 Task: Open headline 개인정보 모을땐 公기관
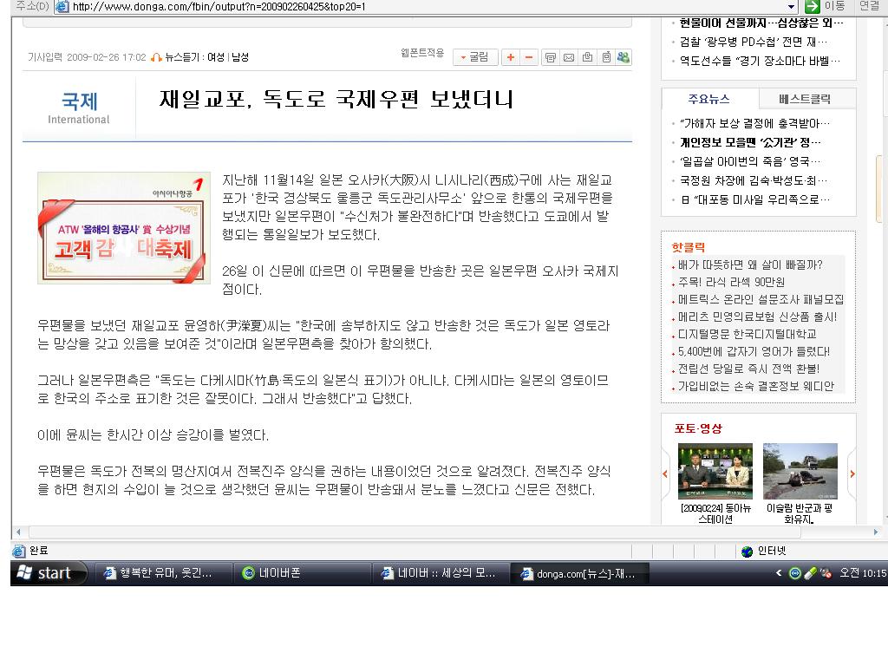(x=750, y=142)
